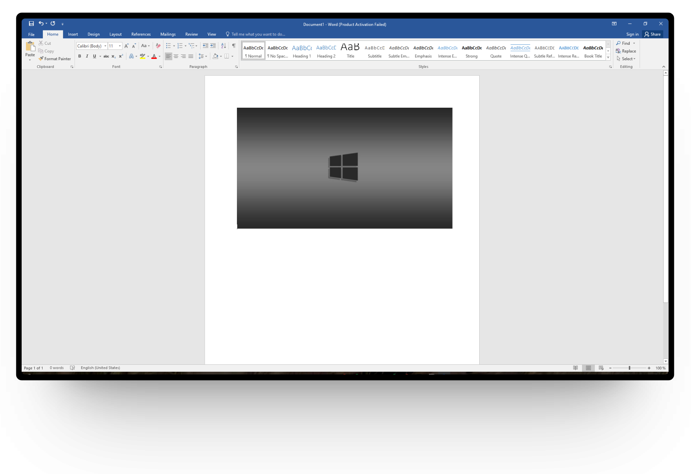Click the Format Painter brush icon
The width and height of the screenshot is (691, 474).
pos(41,59)
